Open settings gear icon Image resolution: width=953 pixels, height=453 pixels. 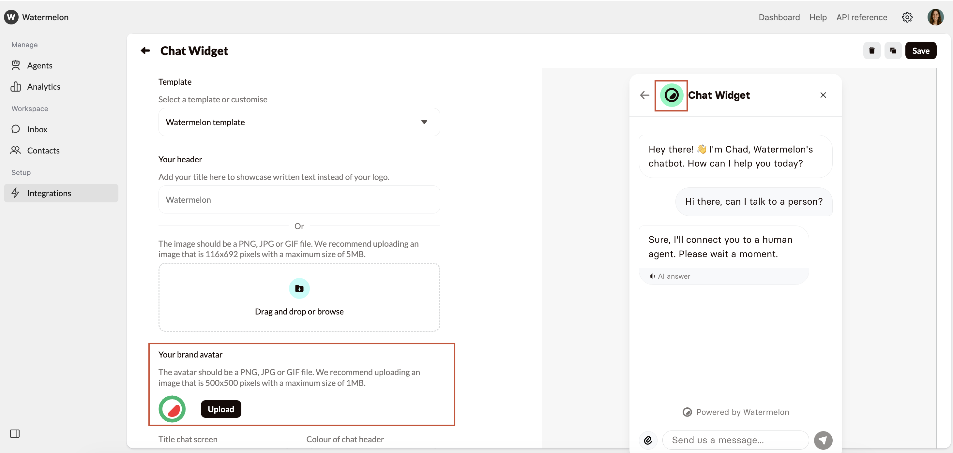(907, 17)
